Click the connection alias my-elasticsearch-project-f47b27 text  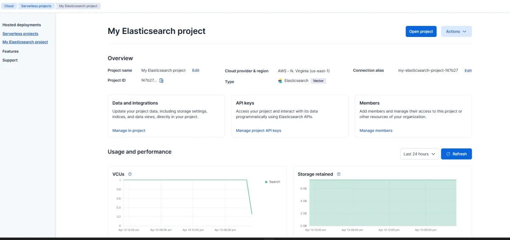click(428, 71)
